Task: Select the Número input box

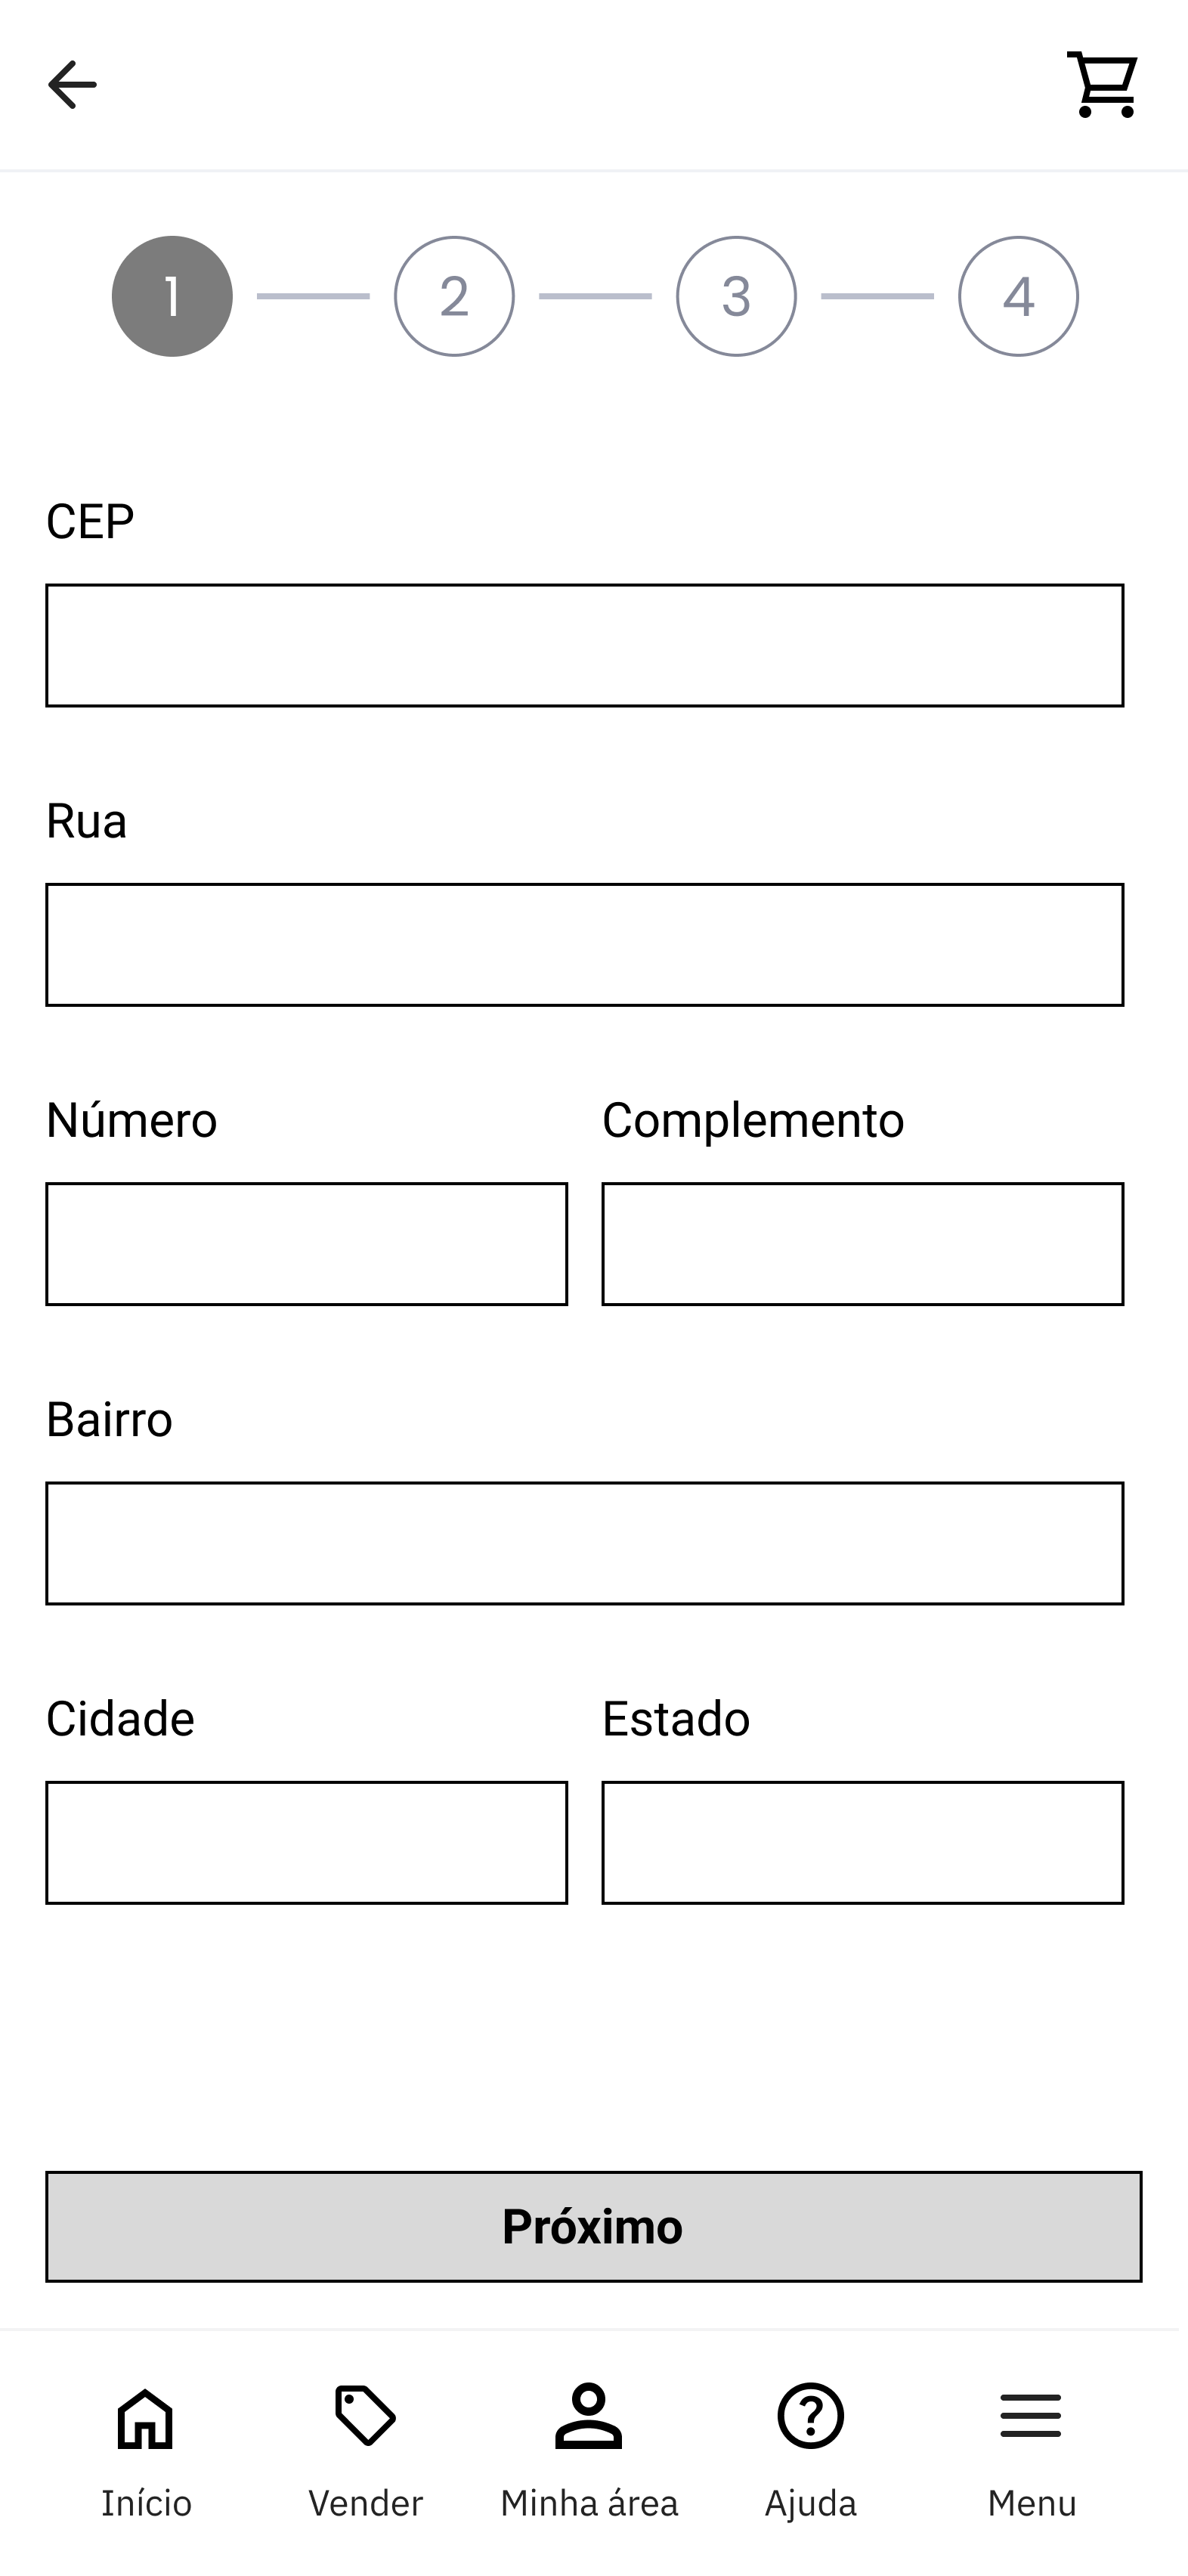Action: [307, 1244]
